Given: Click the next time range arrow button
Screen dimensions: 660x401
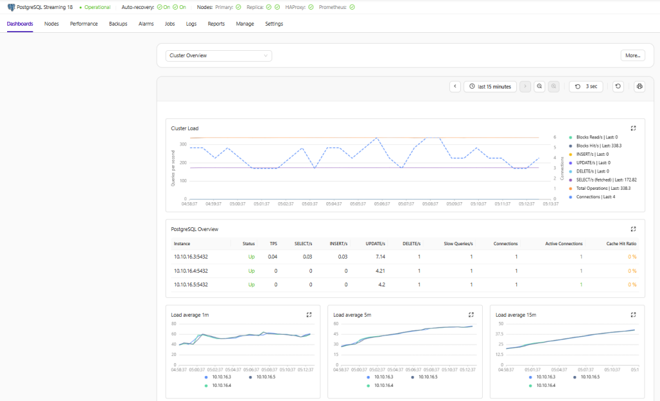Looking at the screenshot, I should pos(525,86).
